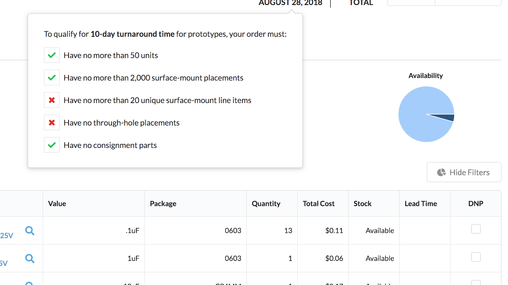
Task: Enable DNP checkbox for the .1uF part
Action: (x=476, y=229)
